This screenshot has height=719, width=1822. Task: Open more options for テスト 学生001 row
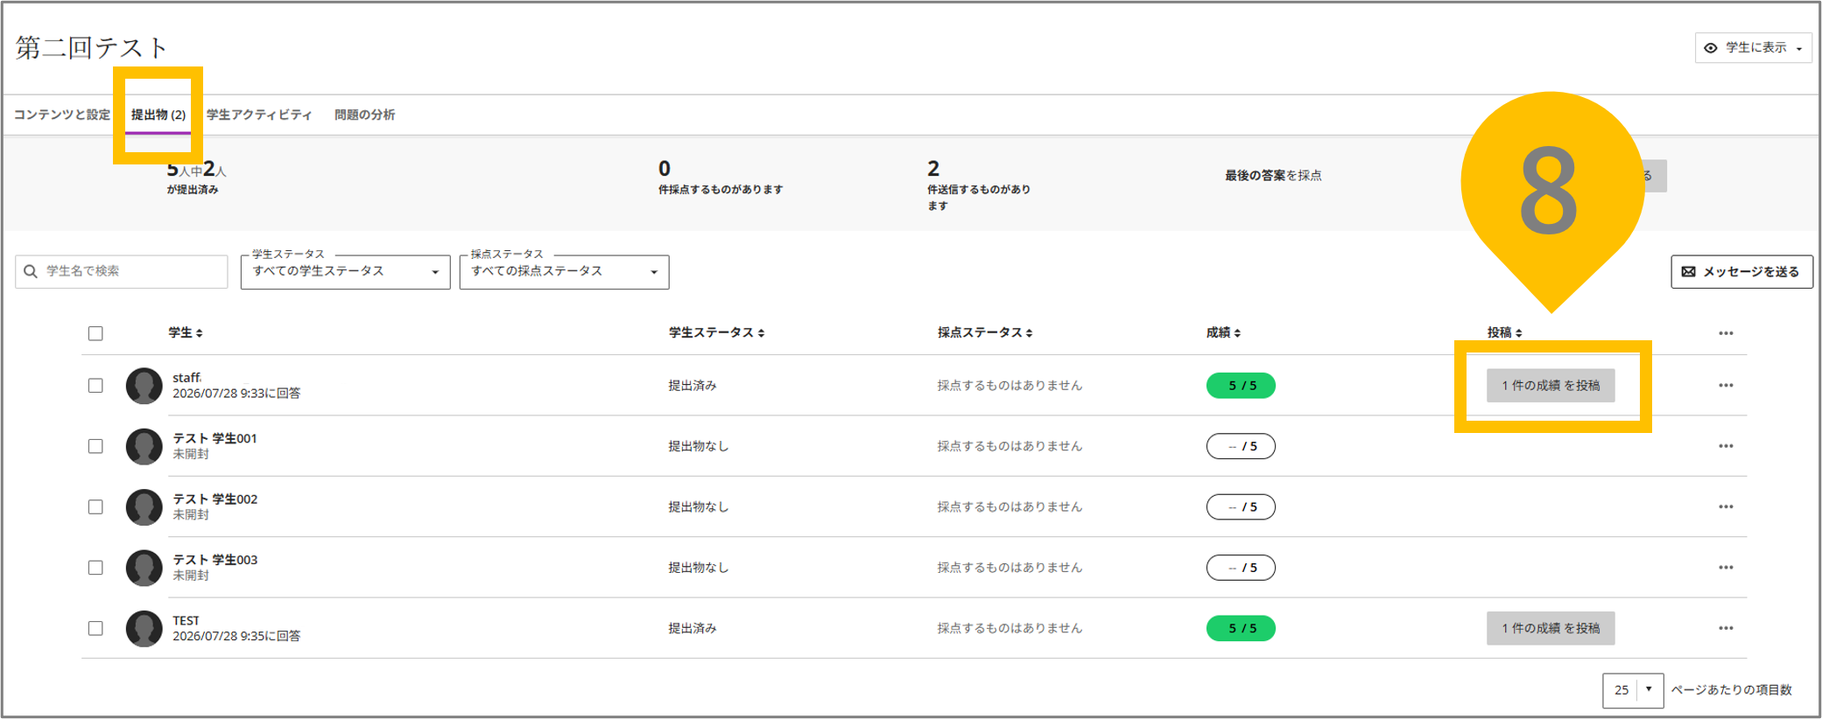[1726, 446]
